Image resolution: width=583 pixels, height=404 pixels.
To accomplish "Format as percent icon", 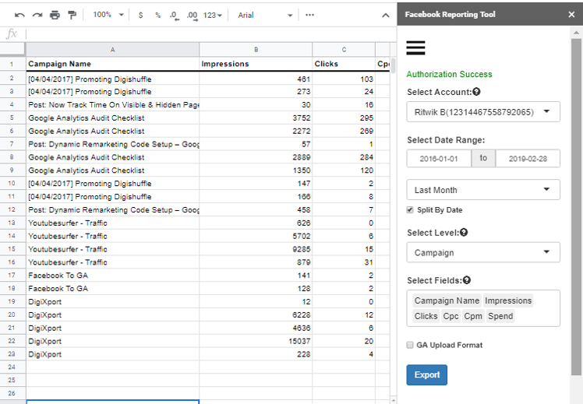I will (158, 16).
